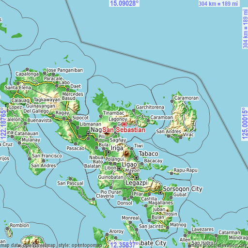Click the Sorsogon City square marker
Viewport: 248px width, 248px height.
(x=160, y=193)
